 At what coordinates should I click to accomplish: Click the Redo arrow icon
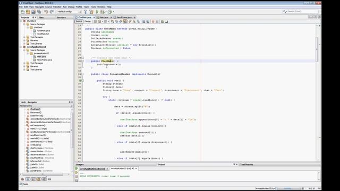point(52,12)
